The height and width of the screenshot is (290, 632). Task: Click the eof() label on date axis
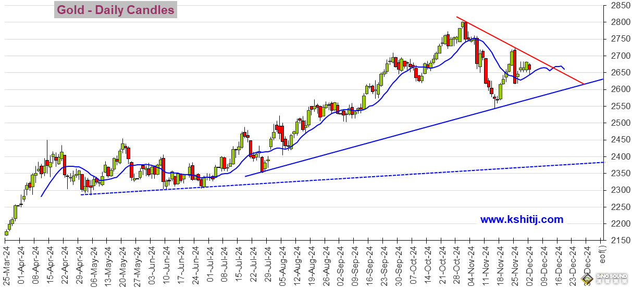point(601,259)
